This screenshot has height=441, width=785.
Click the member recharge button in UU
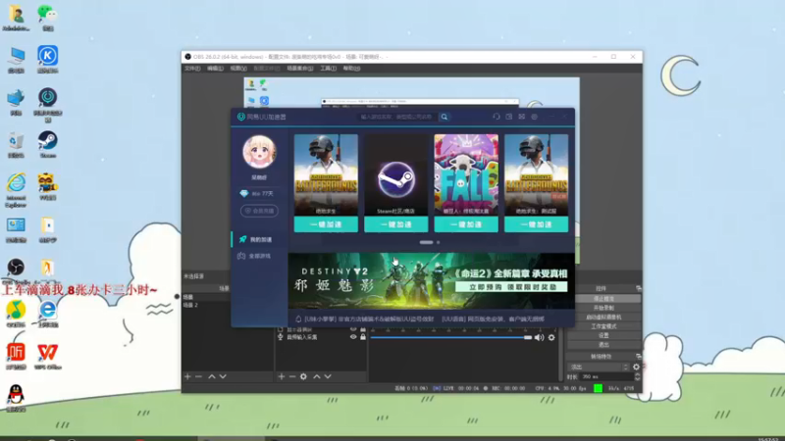259,211
